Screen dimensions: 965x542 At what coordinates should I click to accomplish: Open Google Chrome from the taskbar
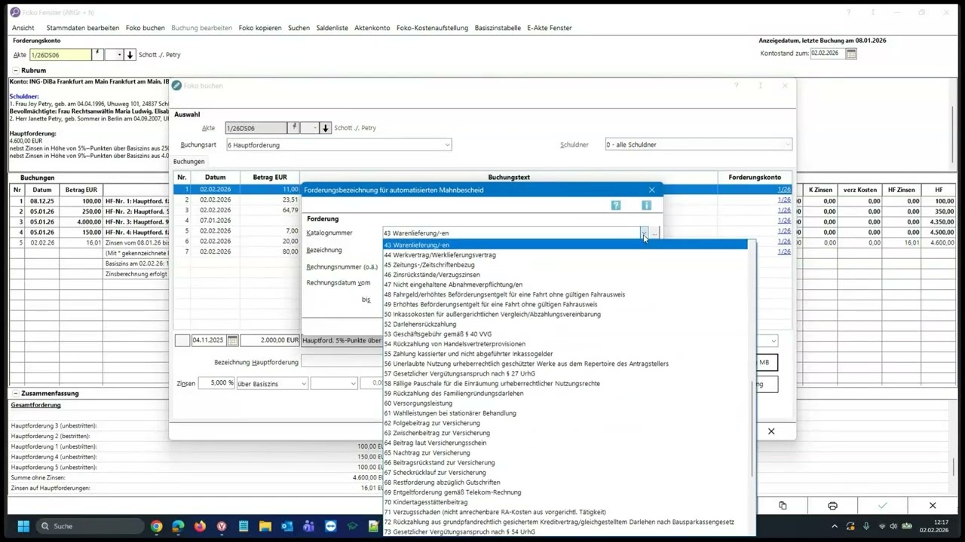click(156, 526)
